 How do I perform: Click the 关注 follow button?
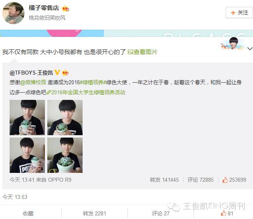239,12
